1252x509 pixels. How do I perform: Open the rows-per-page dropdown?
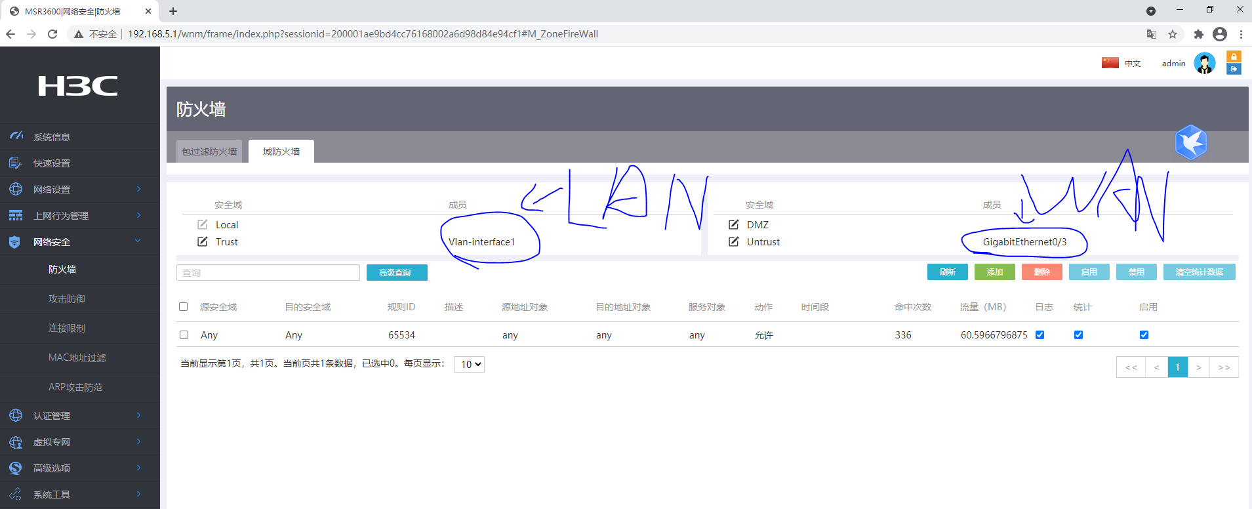[470, 364]
